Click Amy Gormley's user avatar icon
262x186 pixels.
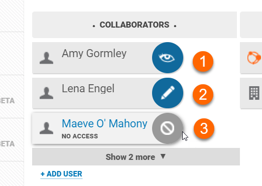[x=46, y=58]
